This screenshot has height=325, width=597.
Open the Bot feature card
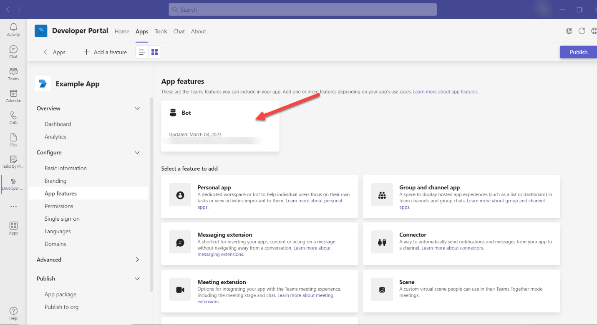[220, 126]
